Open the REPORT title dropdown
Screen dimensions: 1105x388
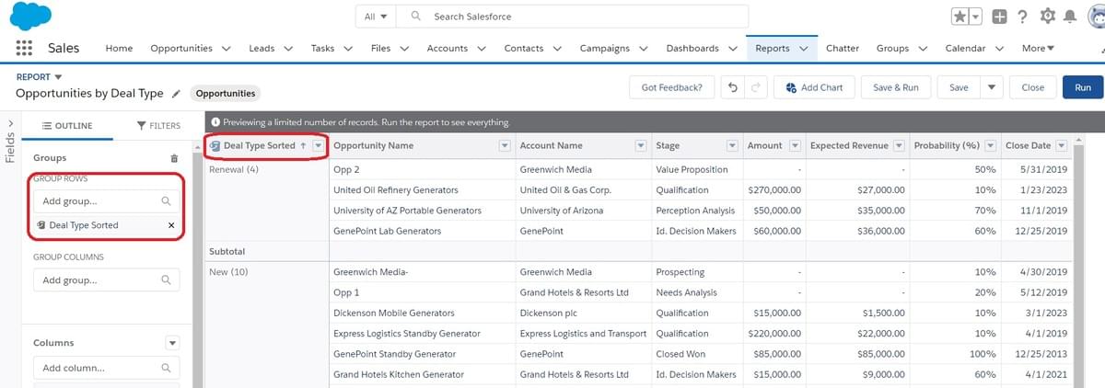pos(58,77)
